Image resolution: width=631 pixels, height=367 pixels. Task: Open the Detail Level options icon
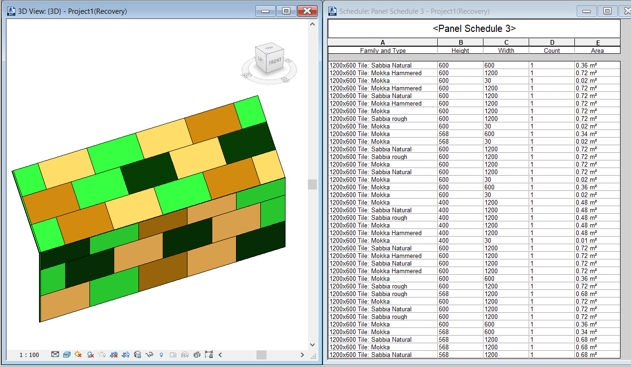tap(55, 355)
